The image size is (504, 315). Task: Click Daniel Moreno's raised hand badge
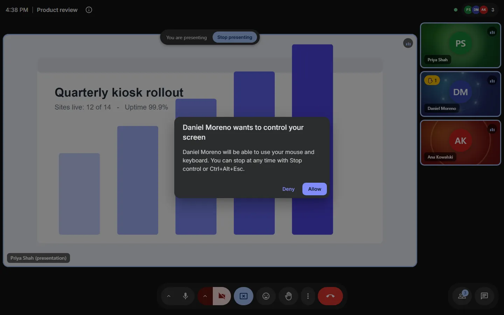[432, 80]
